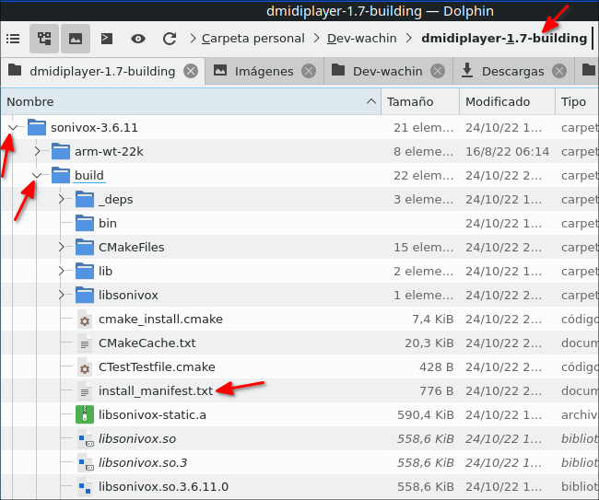This screenshot has height=500, width=599.
Task: Select the CMakeFiles folder icon
Action: tap(85, 248)
